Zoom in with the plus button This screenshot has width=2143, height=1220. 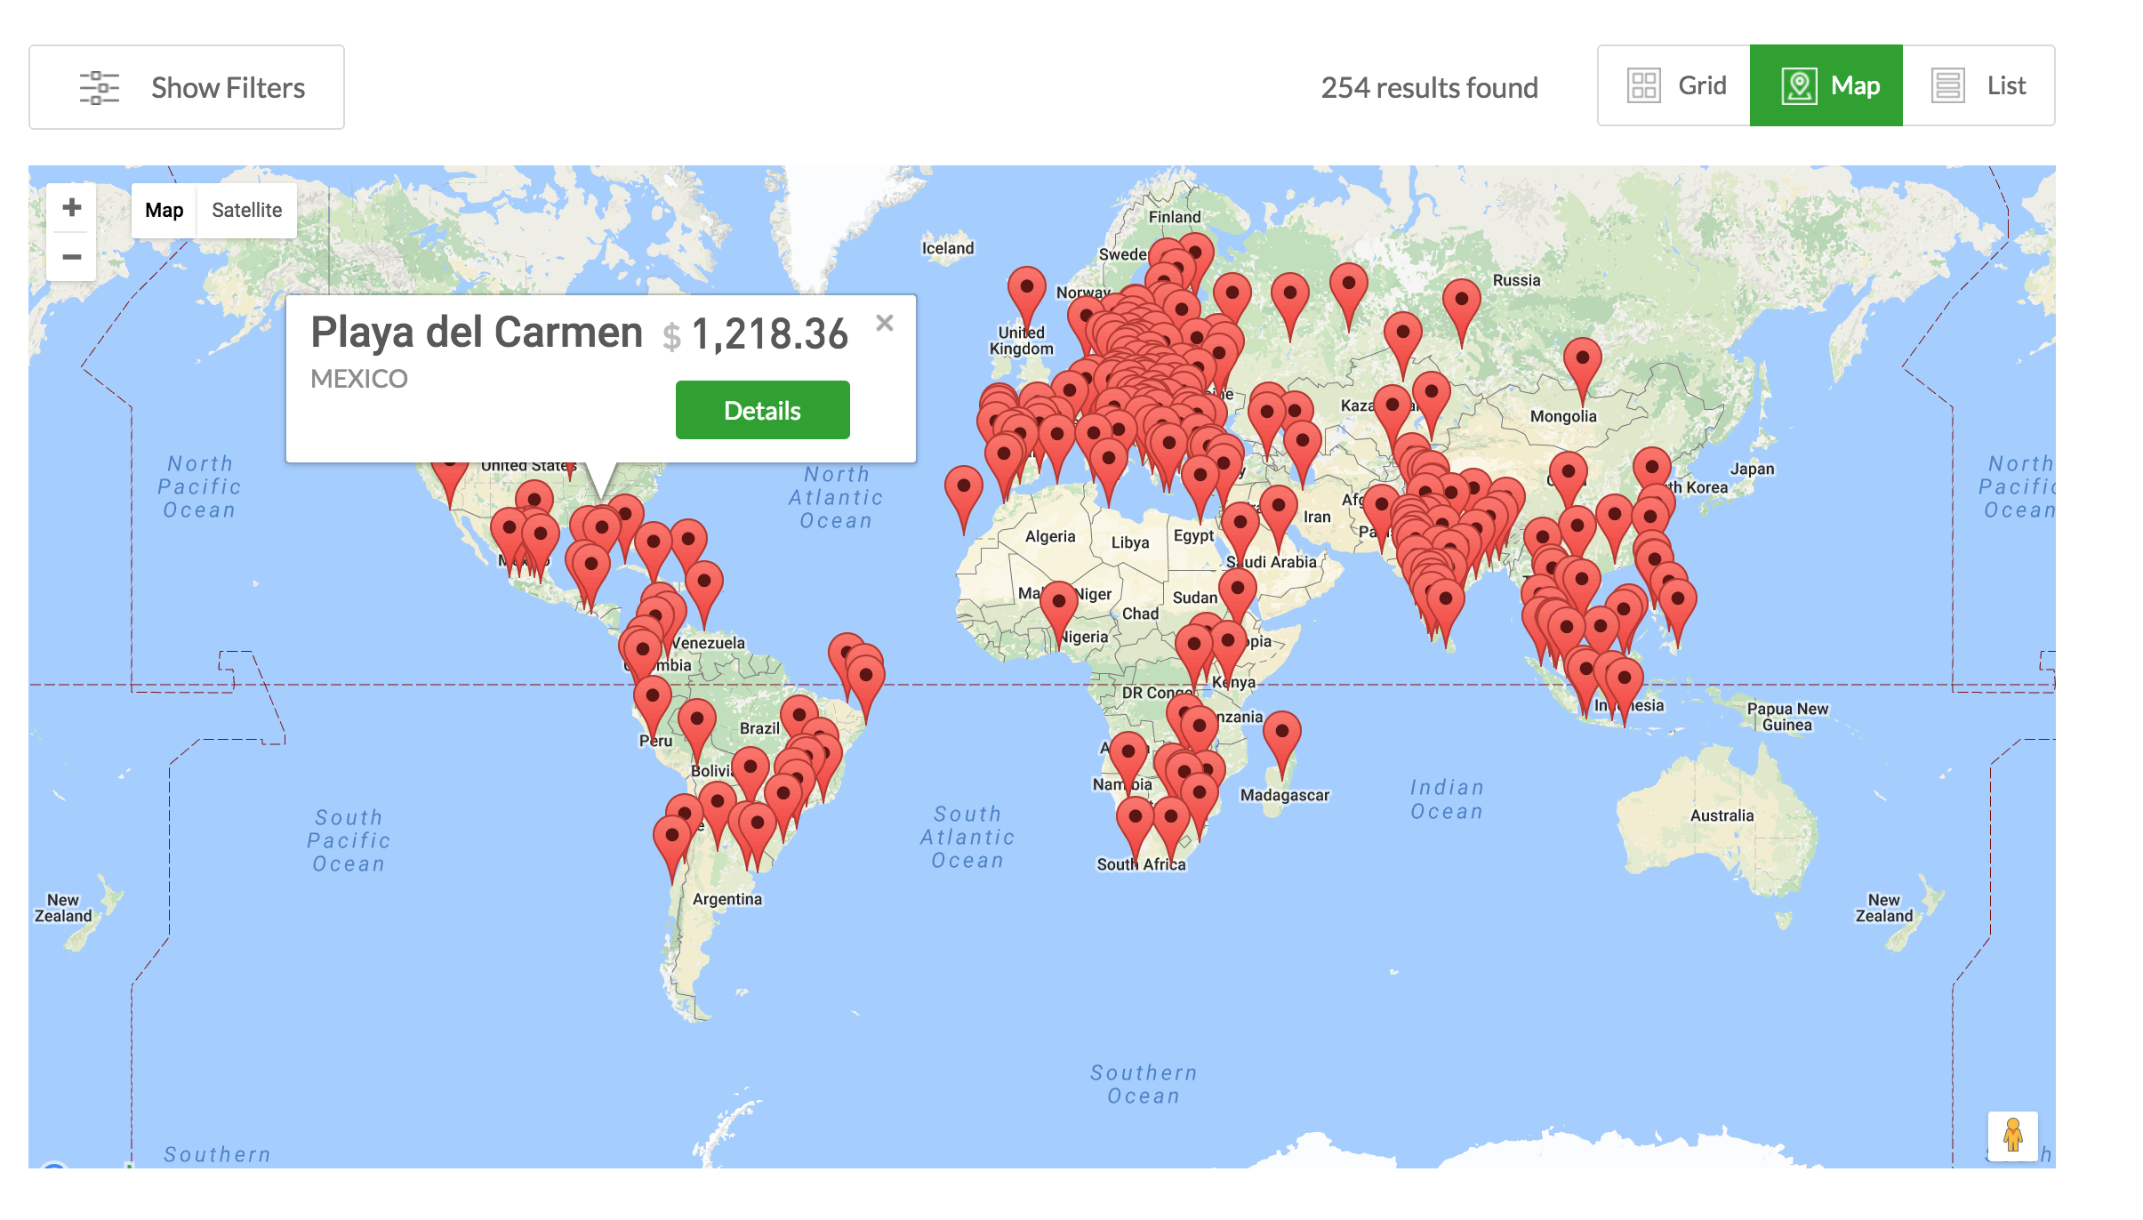tap(71, 208)
